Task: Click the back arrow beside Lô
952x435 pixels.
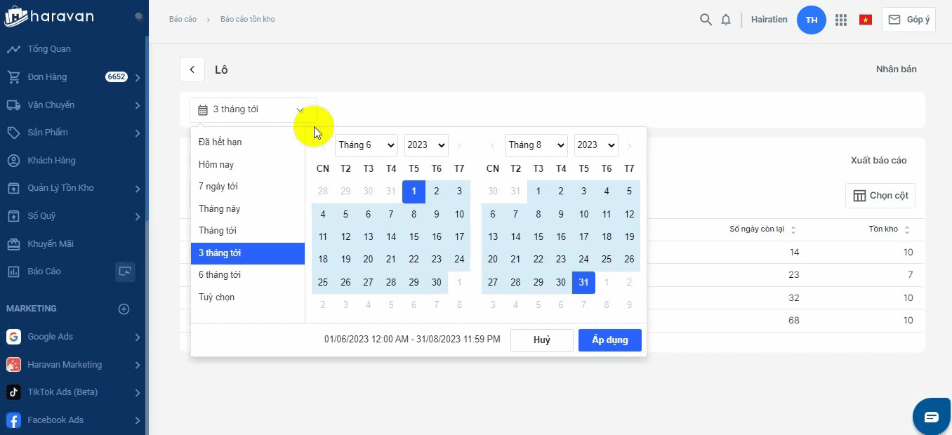Action: 192,69
